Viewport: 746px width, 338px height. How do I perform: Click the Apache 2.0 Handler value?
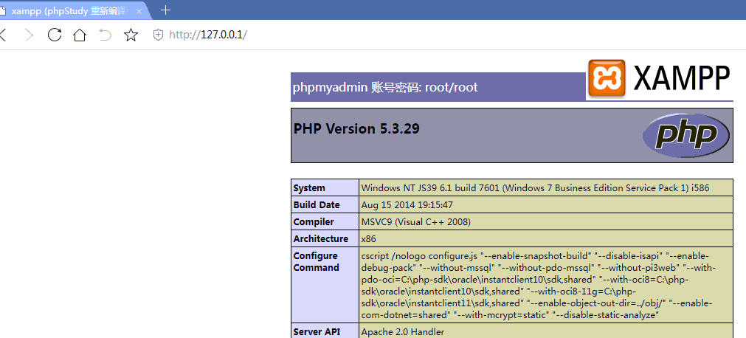[x=402, y=332]
